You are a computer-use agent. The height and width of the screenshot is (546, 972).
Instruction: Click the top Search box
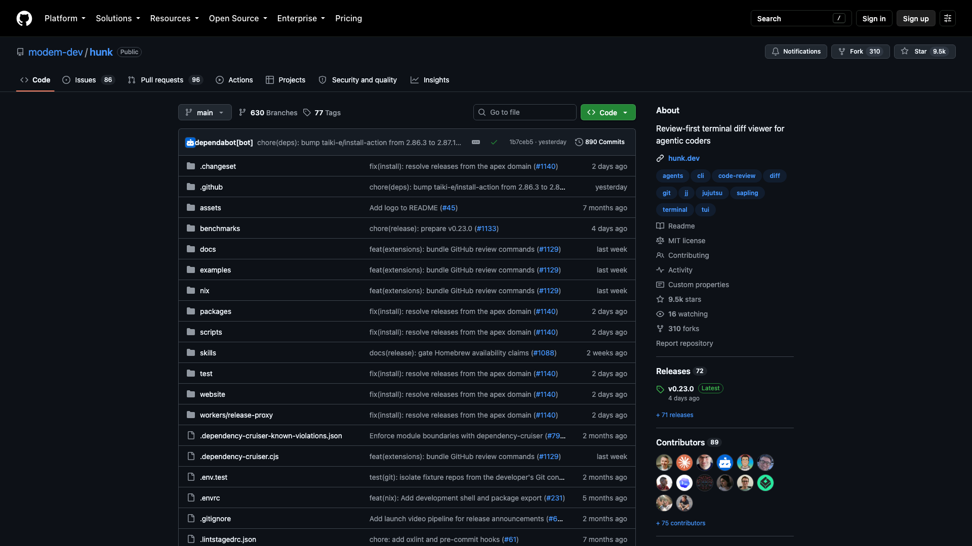coord(801,18)
